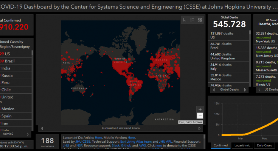Open the AWS resource link

142,145
